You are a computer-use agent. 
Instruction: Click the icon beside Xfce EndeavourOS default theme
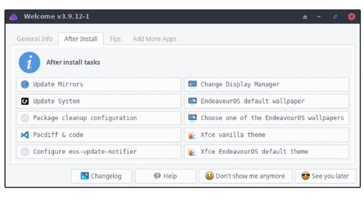[192, 152]
